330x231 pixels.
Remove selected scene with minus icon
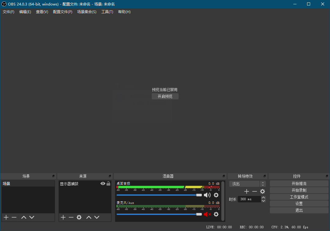pos(14,217)
